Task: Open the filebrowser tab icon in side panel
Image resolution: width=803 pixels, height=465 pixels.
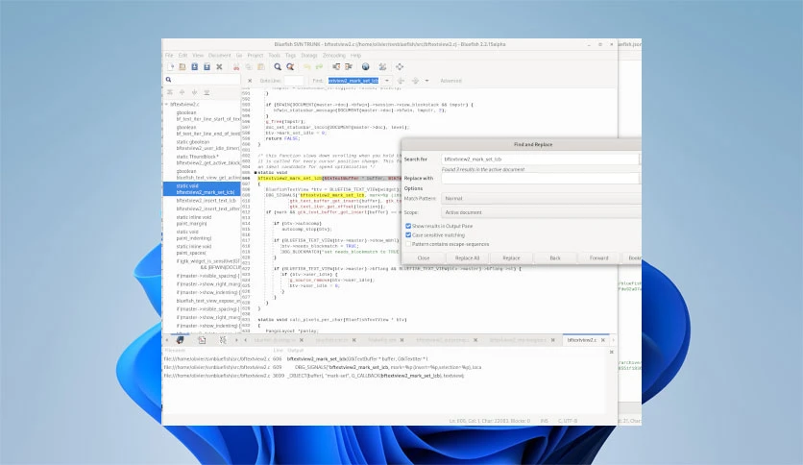Action: click(x=181, y=340)
